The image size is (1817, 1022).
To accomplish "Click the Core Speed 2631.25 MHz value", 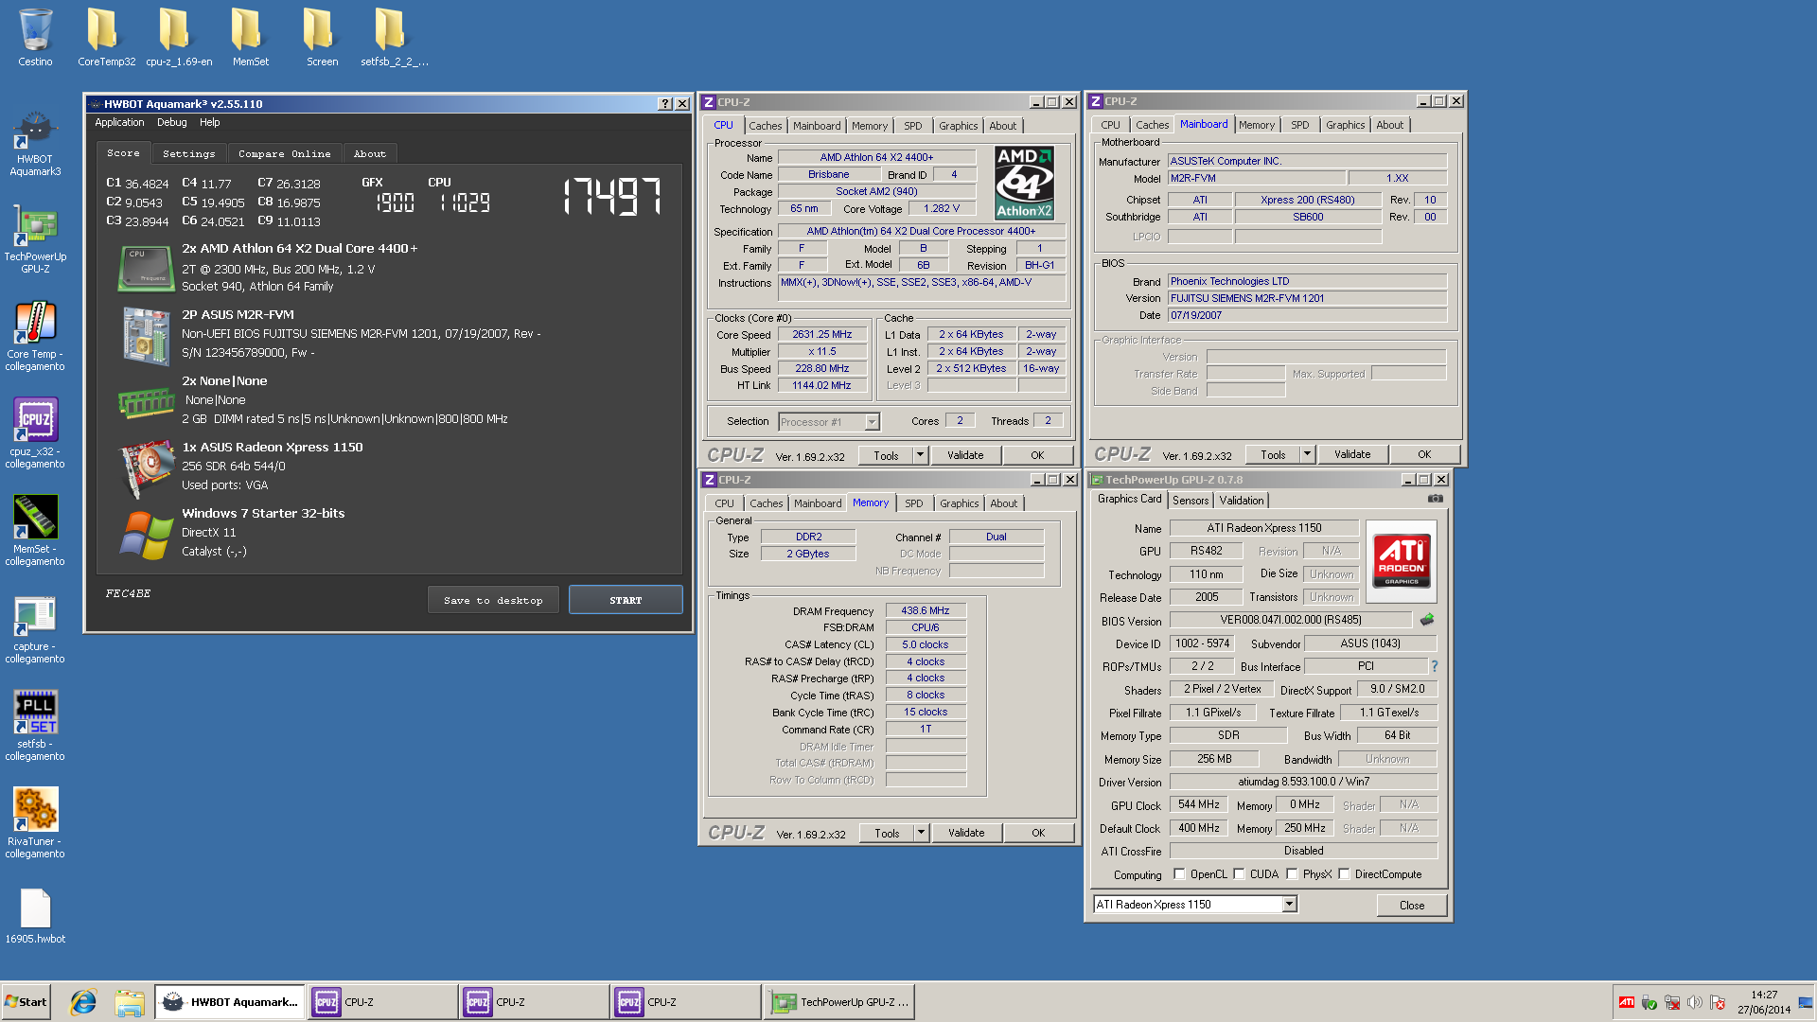I will coord(821,334).
